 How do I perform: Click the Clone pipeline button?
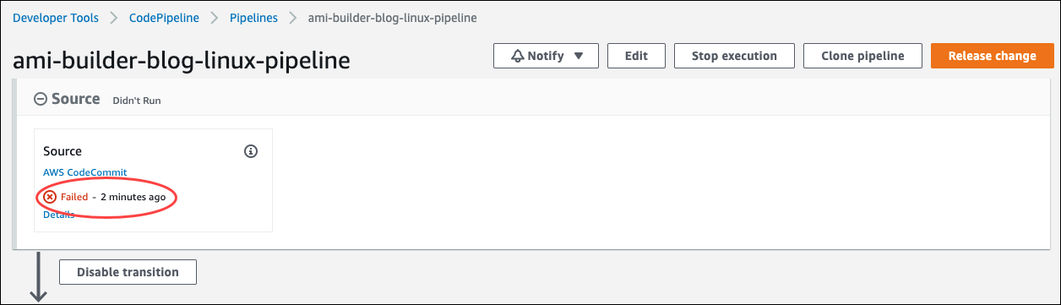click(x=862, y=56)
